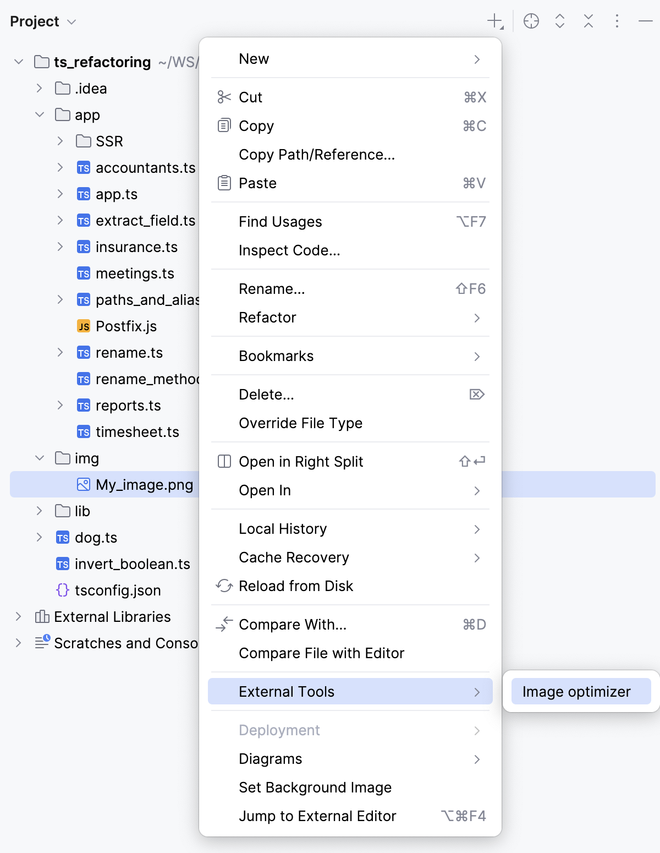The width and height of the screenshot is (660, 853).
Task: Collapse the app folder chevron
Action: [x=38, y=114]
